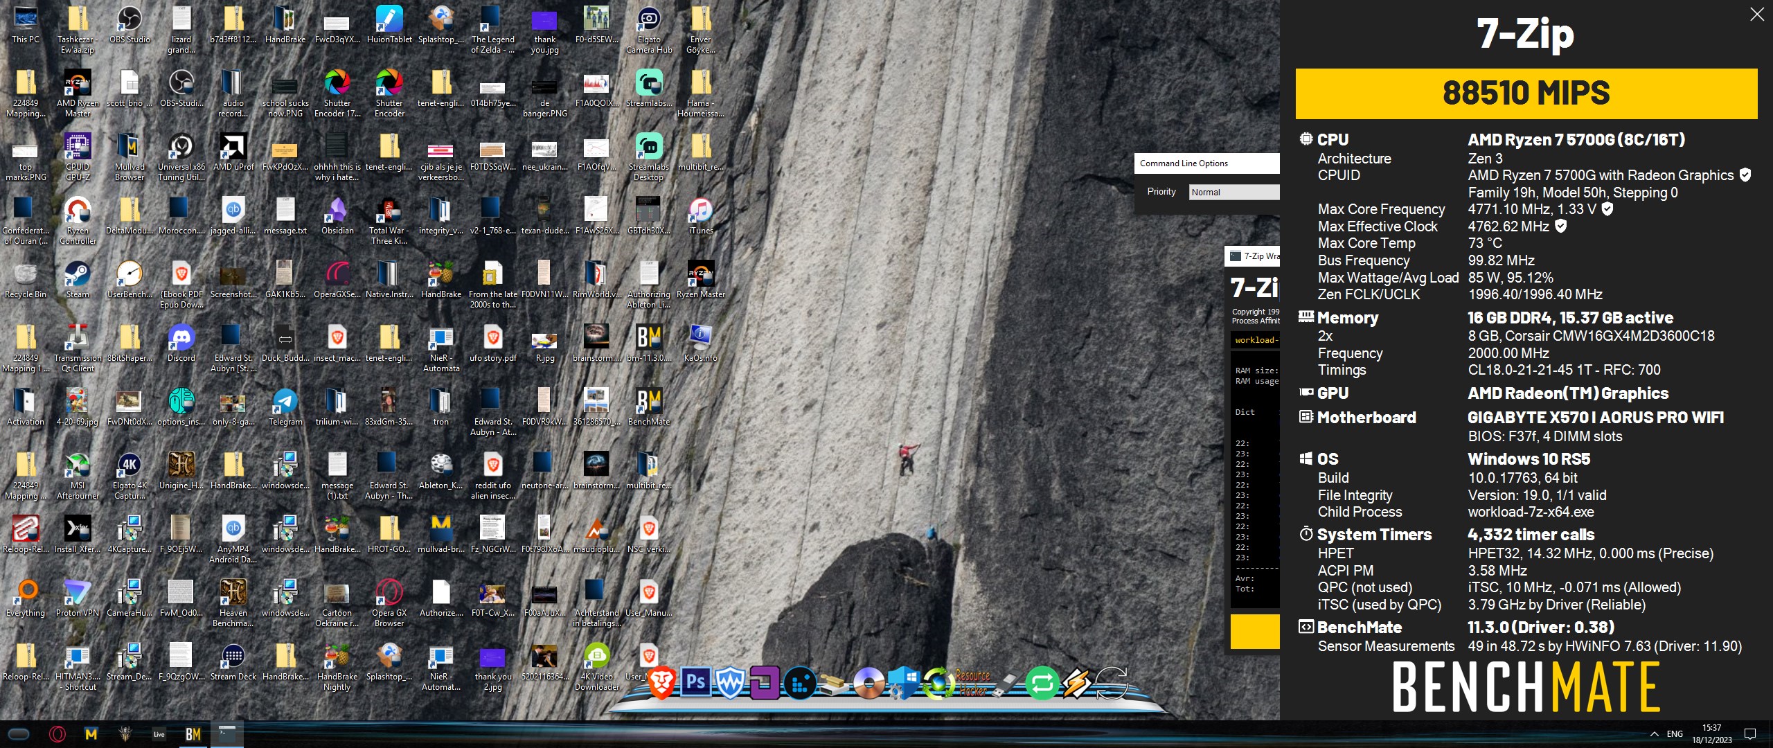Click the 'workload-7z-x64.exe' child process text
This screenshot has width=1773, height=748.
[1531, 512]
